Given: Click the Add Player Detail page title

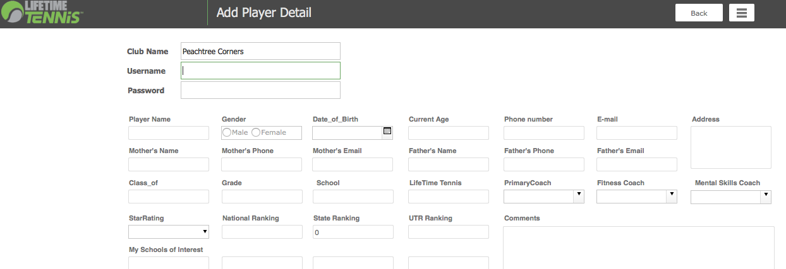Looking at the screenshot, I should tap(264, 13).
